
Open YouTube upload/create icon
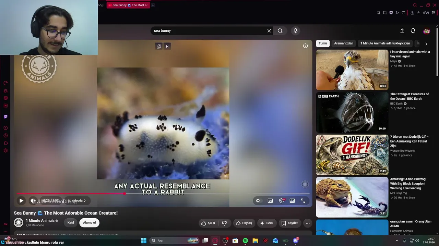(x=402, y=31)
